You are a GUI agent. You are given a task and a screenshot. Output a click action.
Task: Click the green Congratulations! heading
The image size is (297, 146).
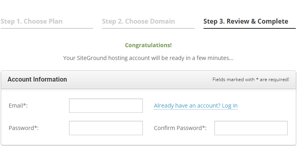pyautogui.click(x=148, y=45)
